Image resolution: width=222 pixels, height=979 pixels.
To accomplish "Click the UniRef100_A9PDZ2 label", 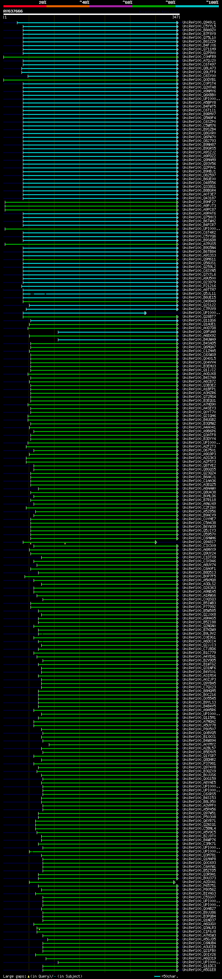I will pos(199,156).
